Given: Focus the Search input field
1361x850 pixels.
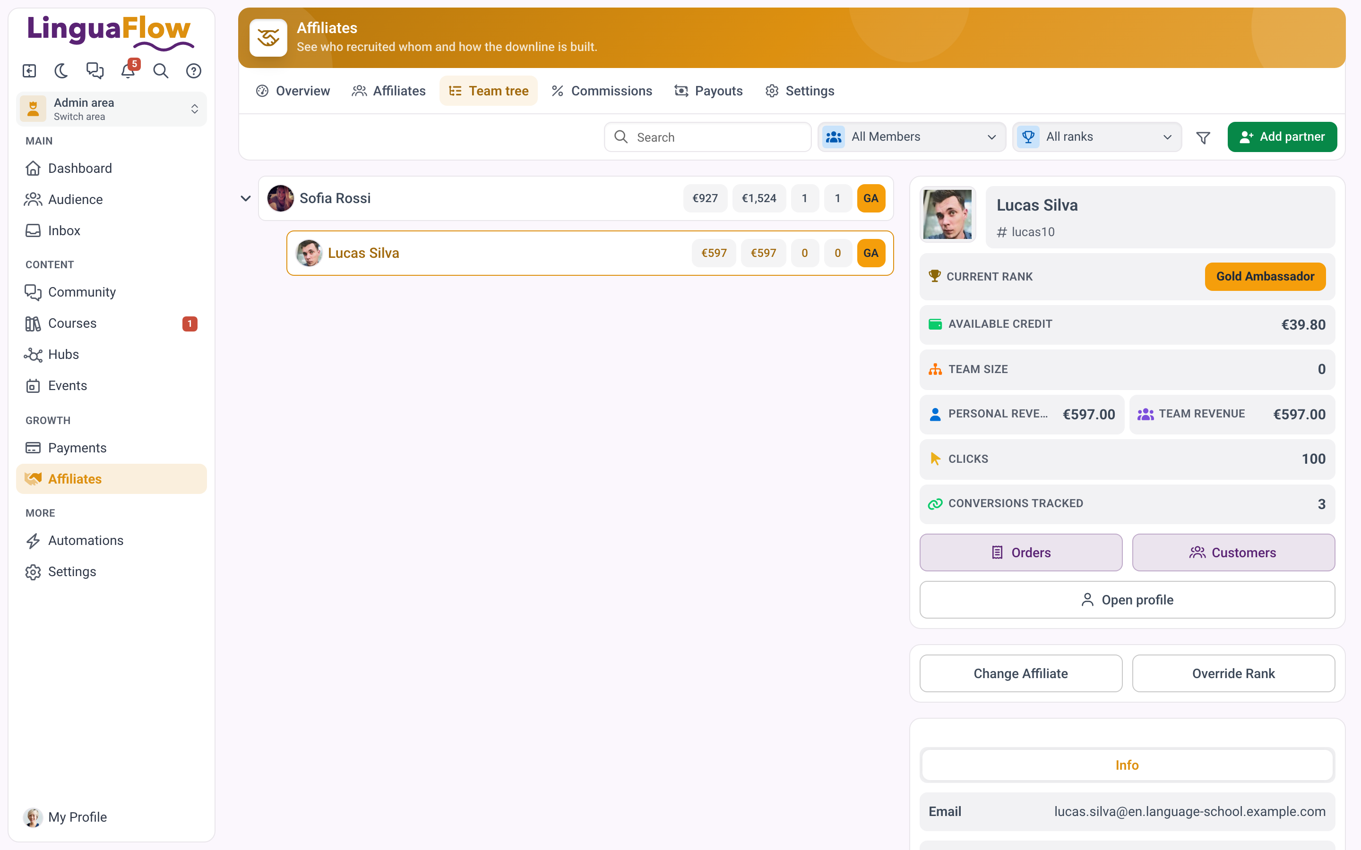Looking at the screenshot, I should click(x=707, y=137).
